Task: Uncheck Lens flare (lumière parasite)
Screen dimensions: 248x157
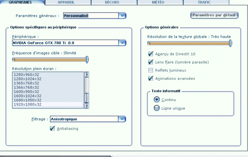Action: pyautogui.click(x=151, y=62)
